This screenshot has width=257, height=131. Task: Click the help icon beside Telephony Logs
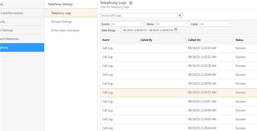131,3
